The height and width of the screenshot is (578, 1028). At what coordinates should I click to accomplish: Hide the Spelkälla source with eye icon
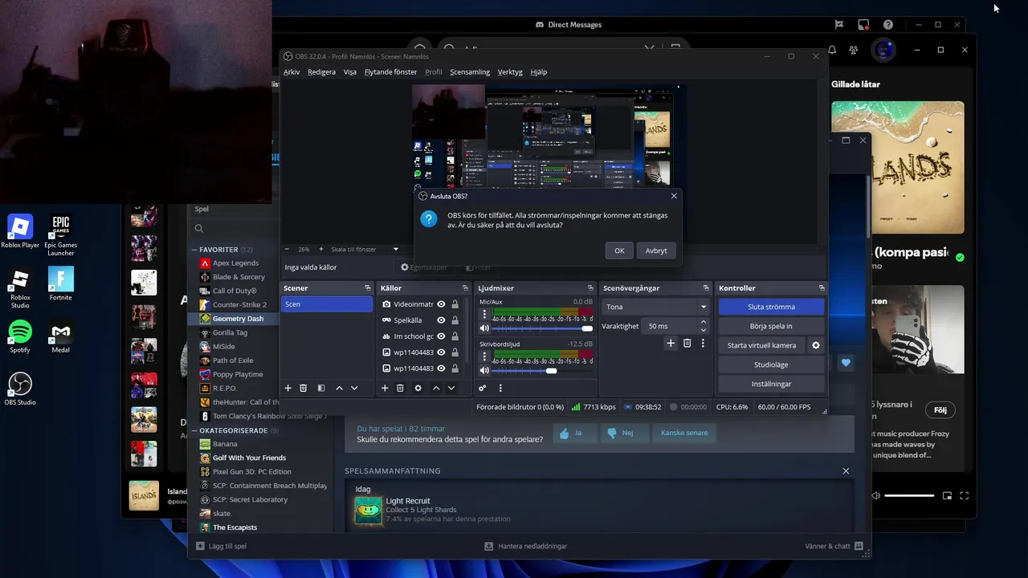click(x=441, y=320)
